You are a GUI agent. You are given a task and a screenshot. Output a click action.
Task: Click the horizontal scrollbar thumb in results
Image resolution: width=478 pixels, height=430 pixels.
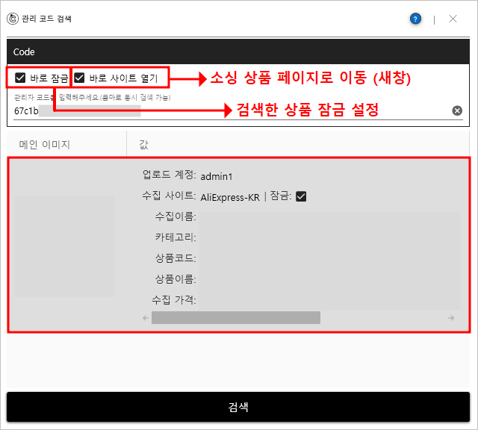tap(236, 317)
